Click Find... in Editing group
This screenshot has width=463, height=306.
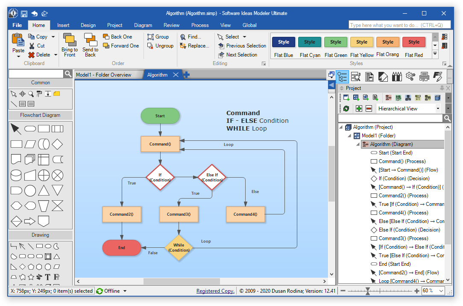(x=191, y=37)
